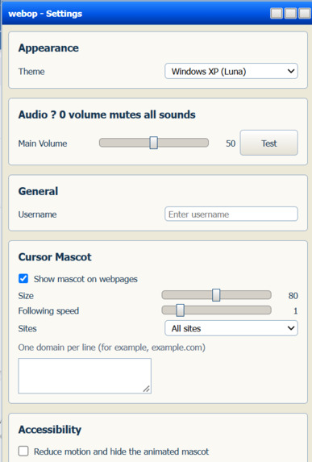This screenshot has width=312, height=462.
Task: Open the Theme dropdown showing Windows XP (Luna)
Action: tap(231, 71)
